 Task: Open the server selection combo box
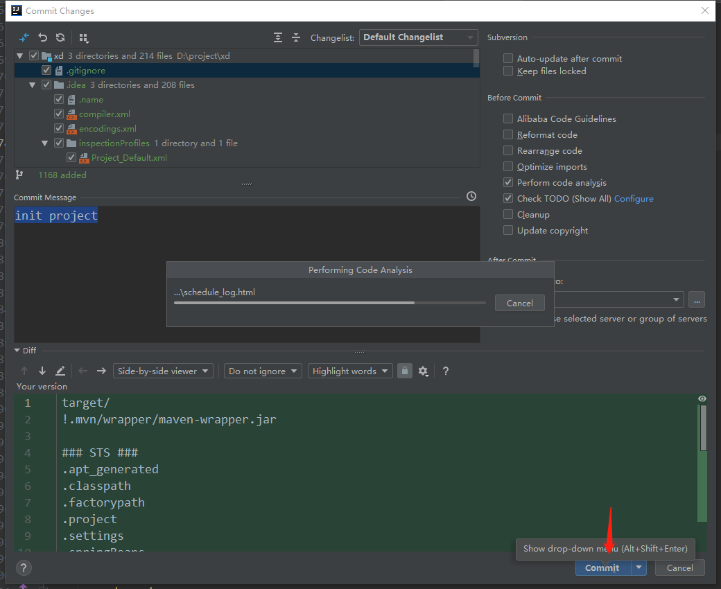click(619, 299)
